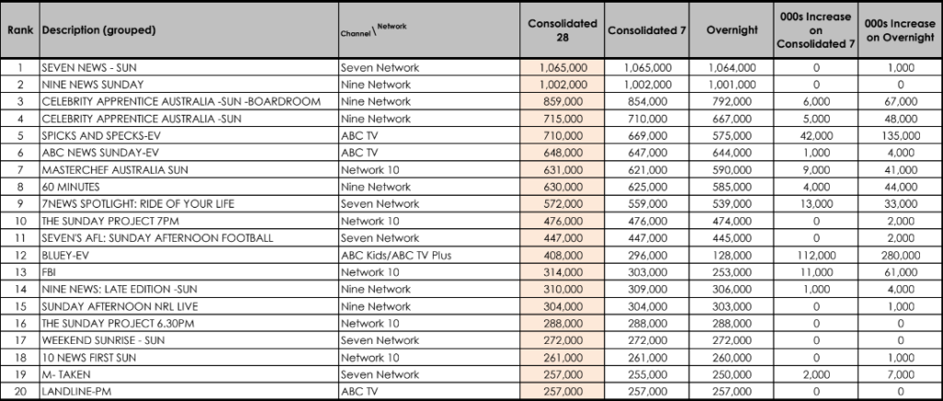The width and height of the screenshot is (943, 401).
Task: Click the MASTERCHEF AUSTRALIA SUN cell
Action: tap(189, 170)
